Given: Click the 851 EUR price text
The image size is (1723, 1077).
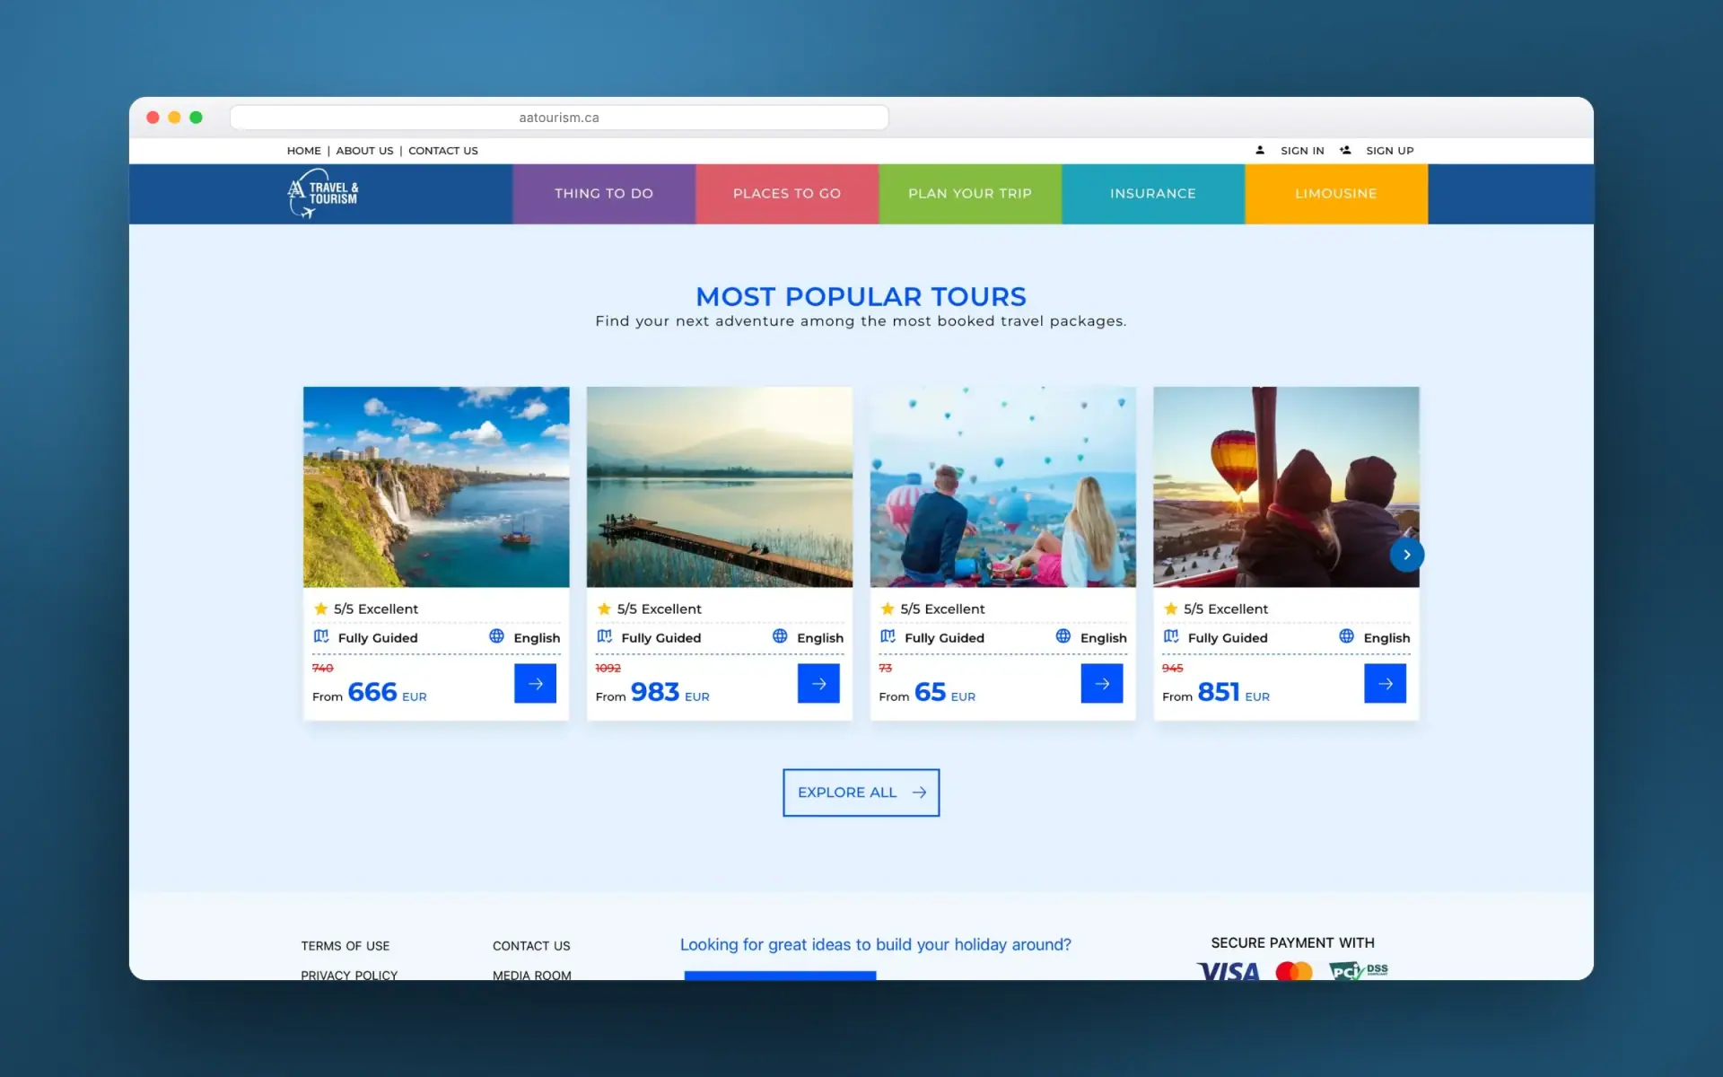Looking at the screenshot, I should pos(1233,692).
